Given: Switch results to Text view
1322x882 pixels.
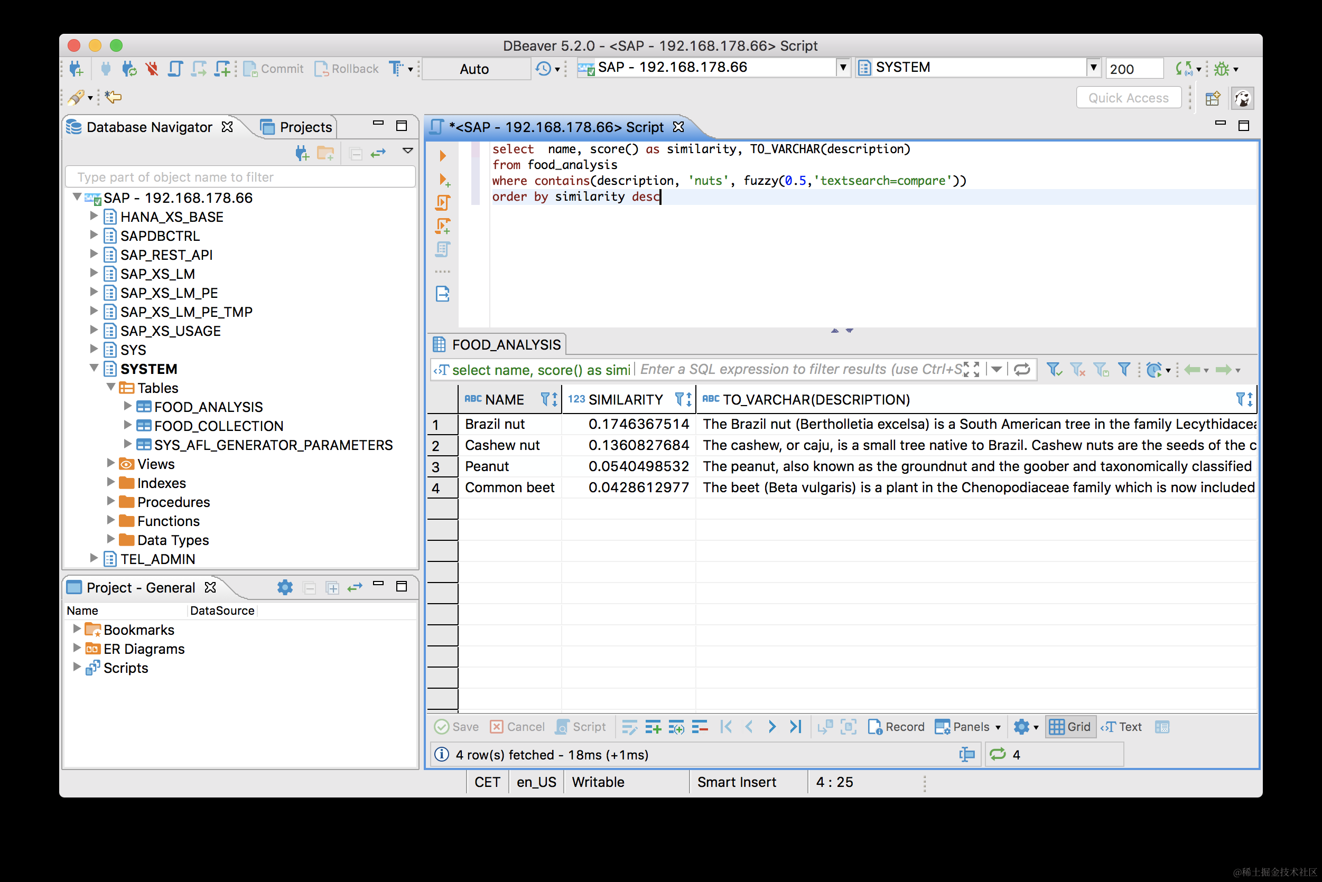Looking at the screenshot, I should (1122, 727).
